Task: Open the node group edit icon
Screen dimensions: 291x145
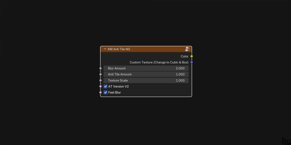Action: coord(187,49)
